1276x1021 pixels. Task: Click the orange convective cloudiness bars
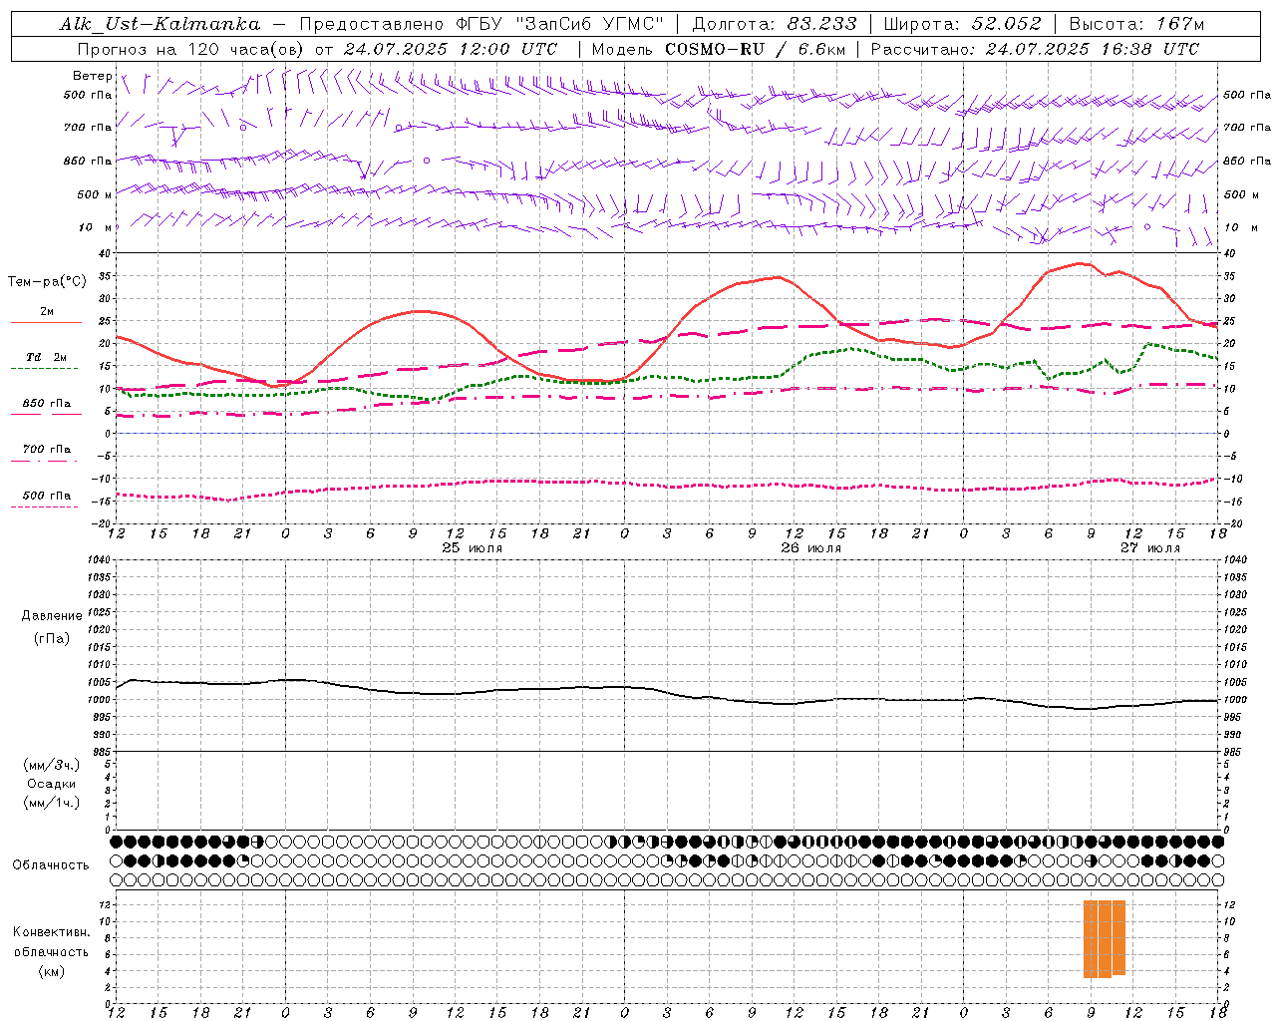[x=1105, y=939]
